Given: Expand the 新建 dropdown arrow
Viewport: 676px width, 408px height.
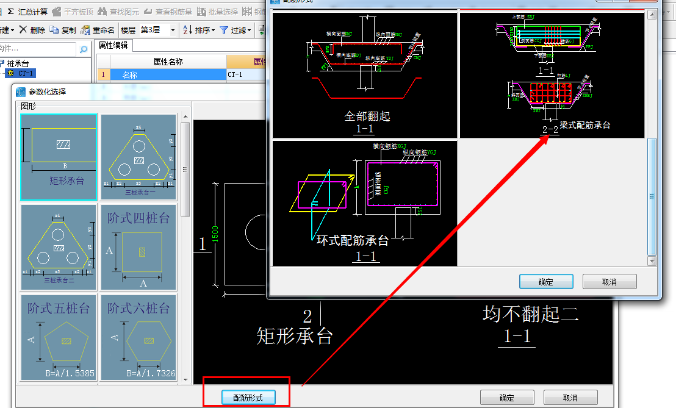Looking at the screenshot, I should click(12, 30).
